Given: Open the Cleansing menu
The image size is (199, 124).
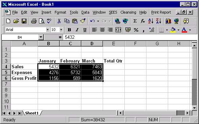Looking at the screenshot, I should coord(128,12).
